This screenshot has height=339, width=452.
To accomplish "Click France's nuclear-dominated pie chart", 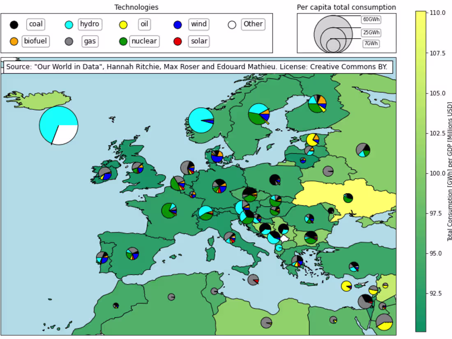I will pyautogui.click(x=169, y=210).
